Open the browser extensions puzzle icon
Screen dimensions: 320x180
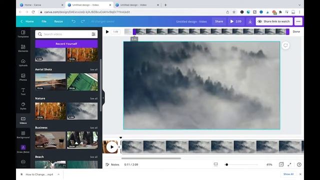tap(280, 12)
